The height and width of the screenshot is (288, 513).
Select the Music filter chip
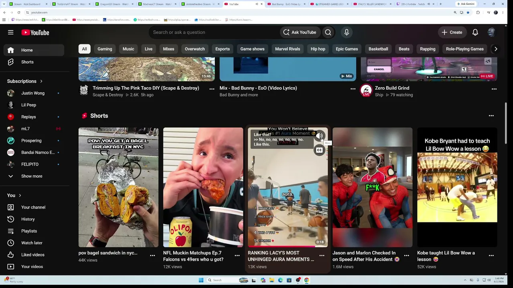tap(128, 49)
